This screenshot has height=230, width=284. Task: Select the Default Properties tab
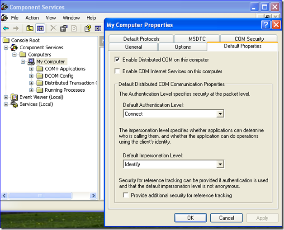243,46
